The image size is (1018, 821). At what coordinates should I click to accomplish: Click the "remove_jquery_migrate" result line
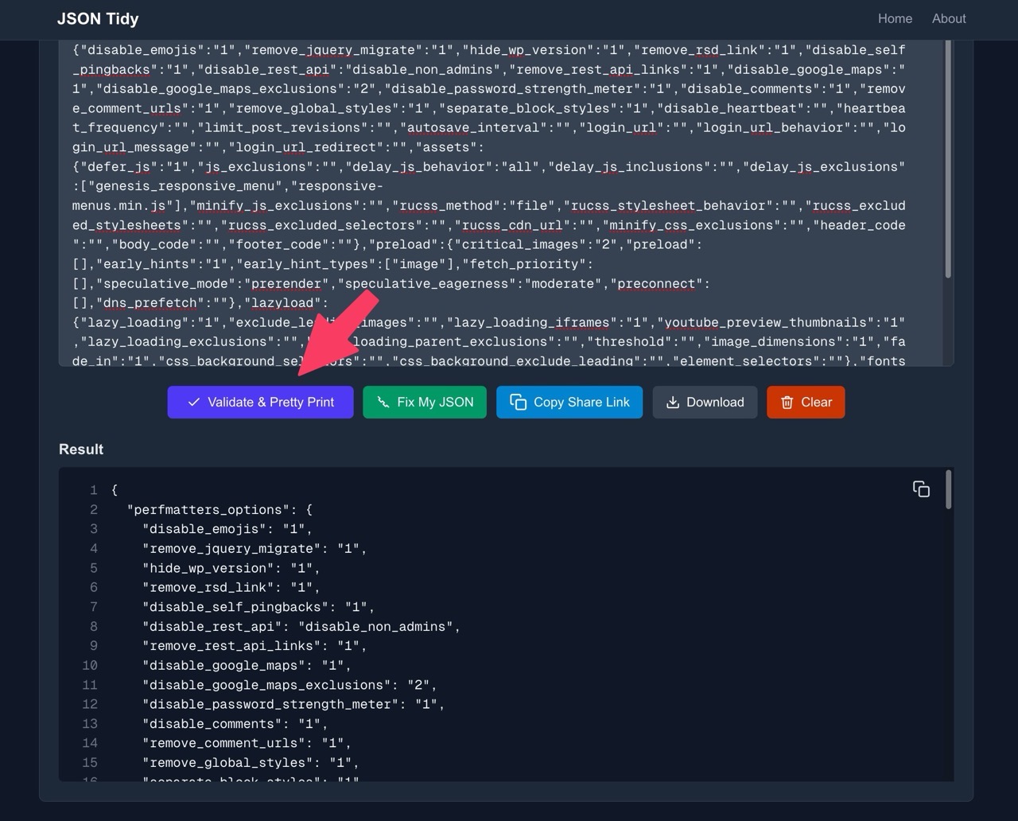(x=254, y=549)
